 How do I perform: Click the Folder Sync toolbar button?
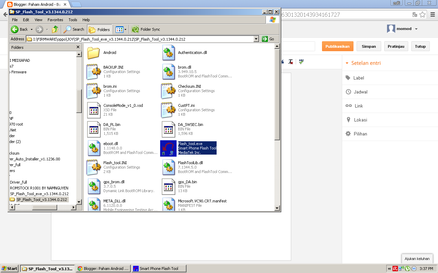146,29
